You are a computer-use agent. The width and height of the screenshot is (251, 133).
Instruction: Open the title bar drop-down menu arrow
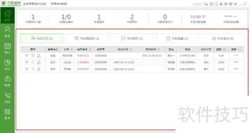pyautogui.click(x=235, y=4)
